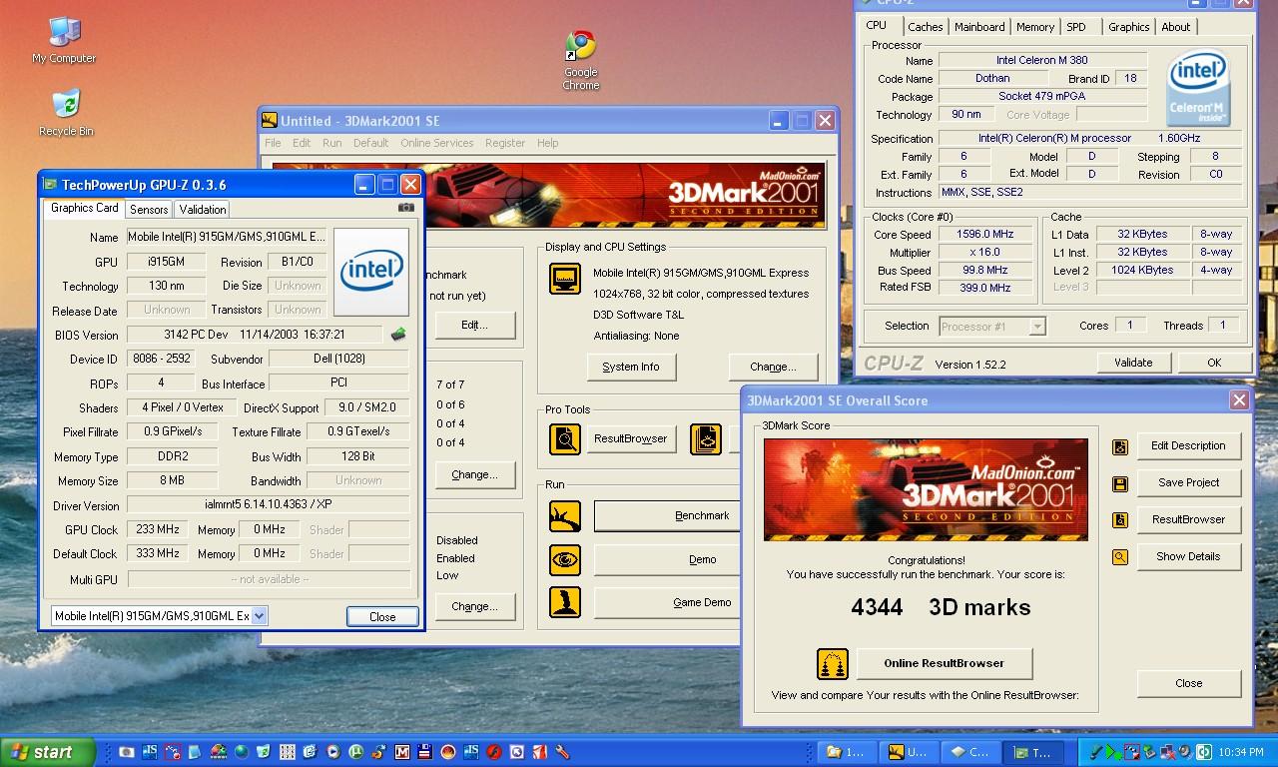This screenshot has width=1278, height=767.
Task: Open the Memory tab in CPU-Z
Action: (x=1034, y=27)
